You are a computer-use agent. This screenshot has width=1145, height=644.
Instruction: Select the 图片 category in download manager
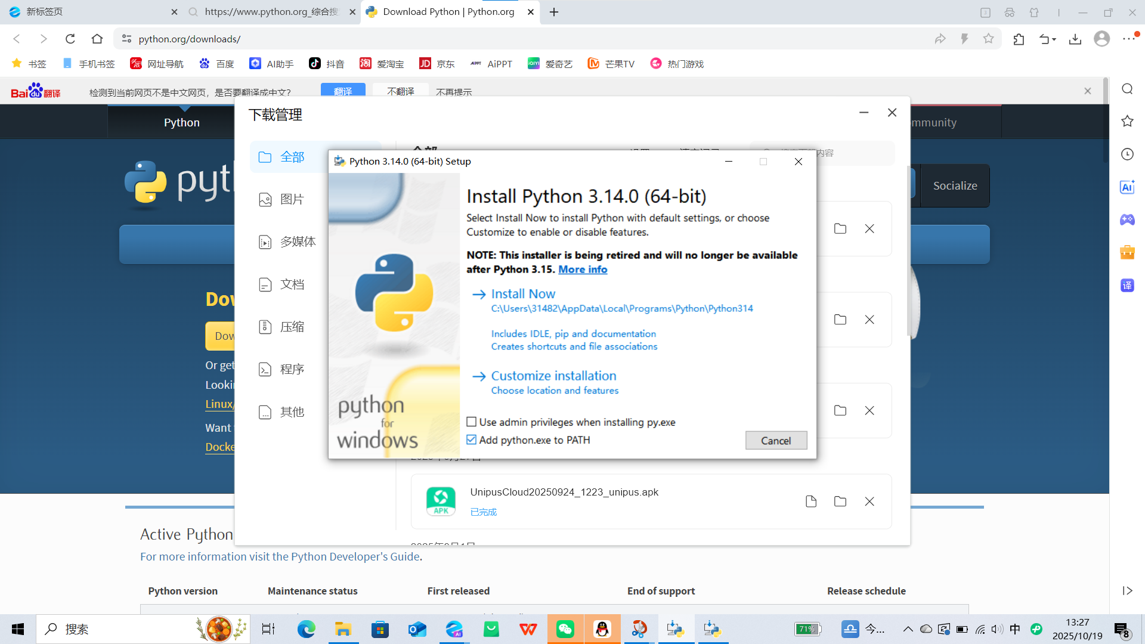tap(292, 199)
